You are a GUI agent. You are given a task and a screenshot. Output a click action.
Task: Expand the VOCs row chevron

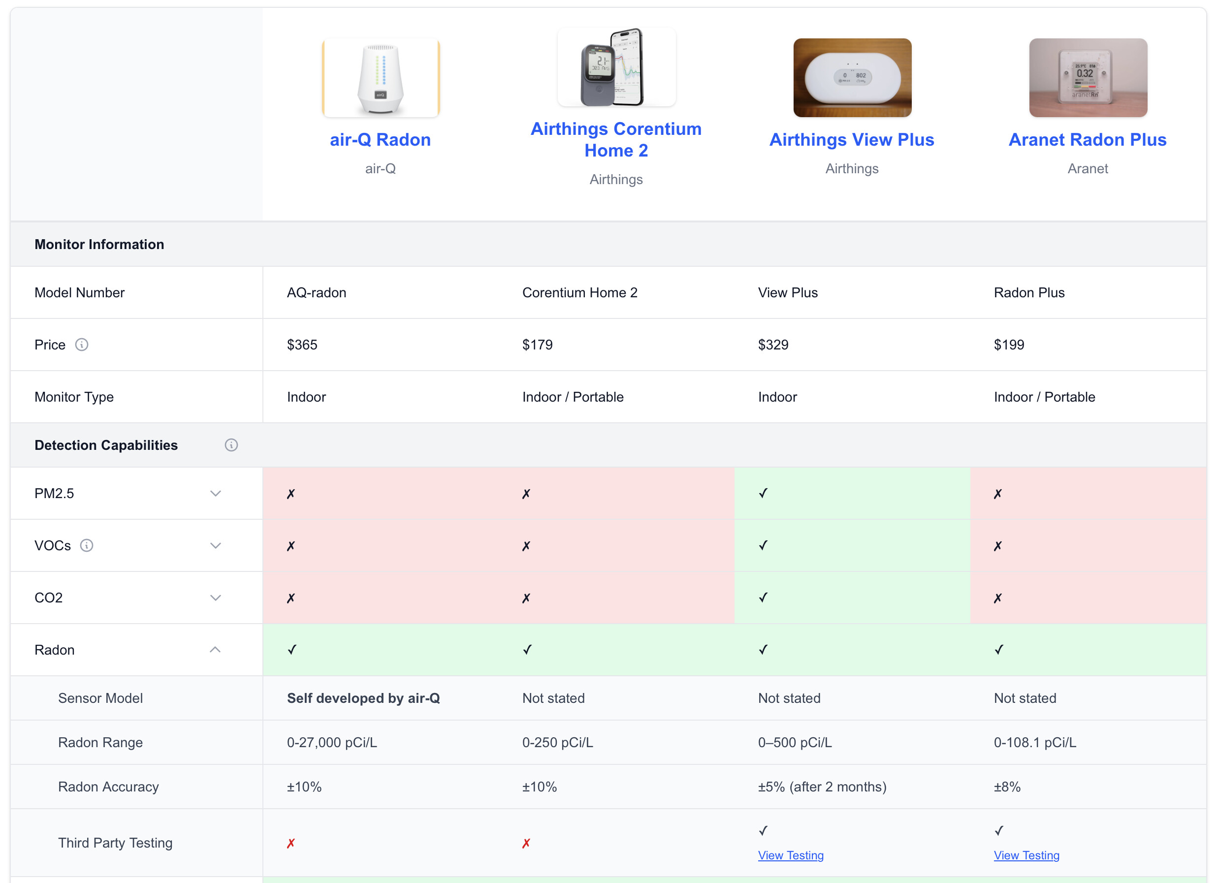[x=215, y=545]
